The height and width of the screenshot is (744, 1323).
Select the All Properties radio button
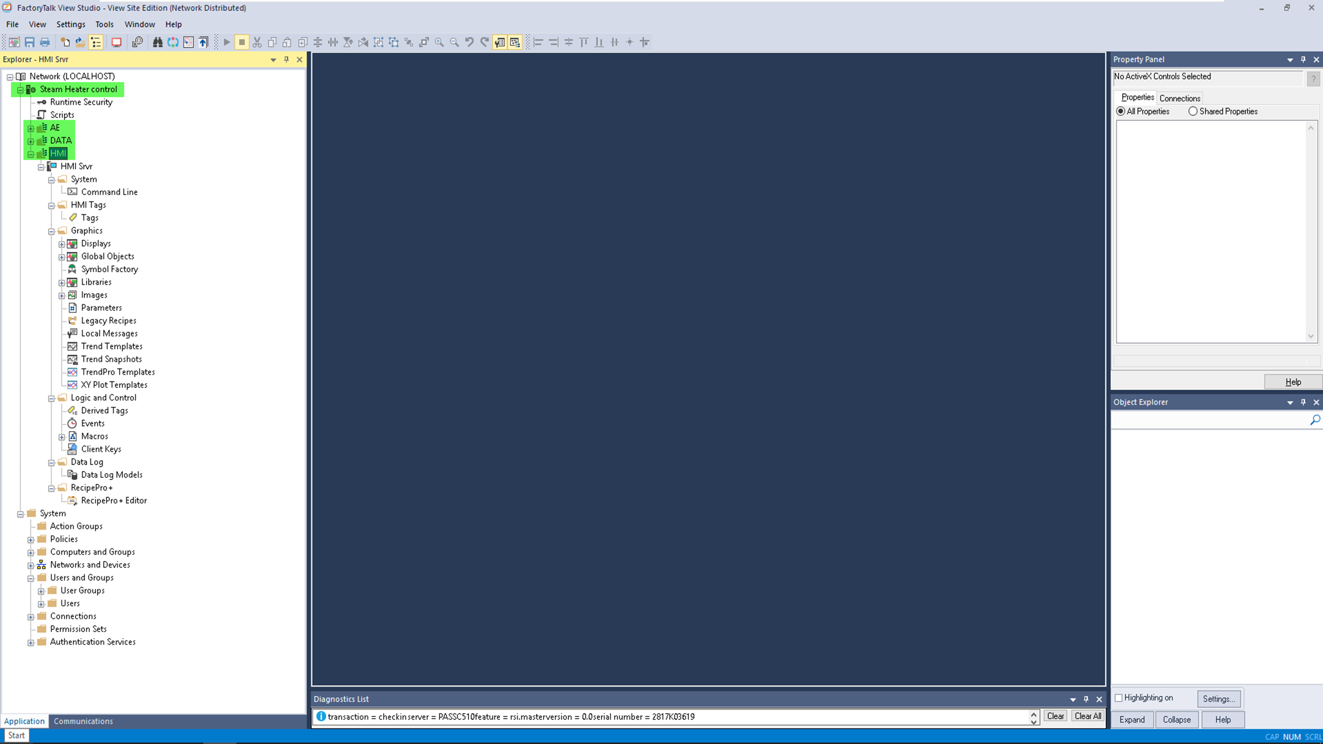pyautogui.click(x=1121, y=111)
